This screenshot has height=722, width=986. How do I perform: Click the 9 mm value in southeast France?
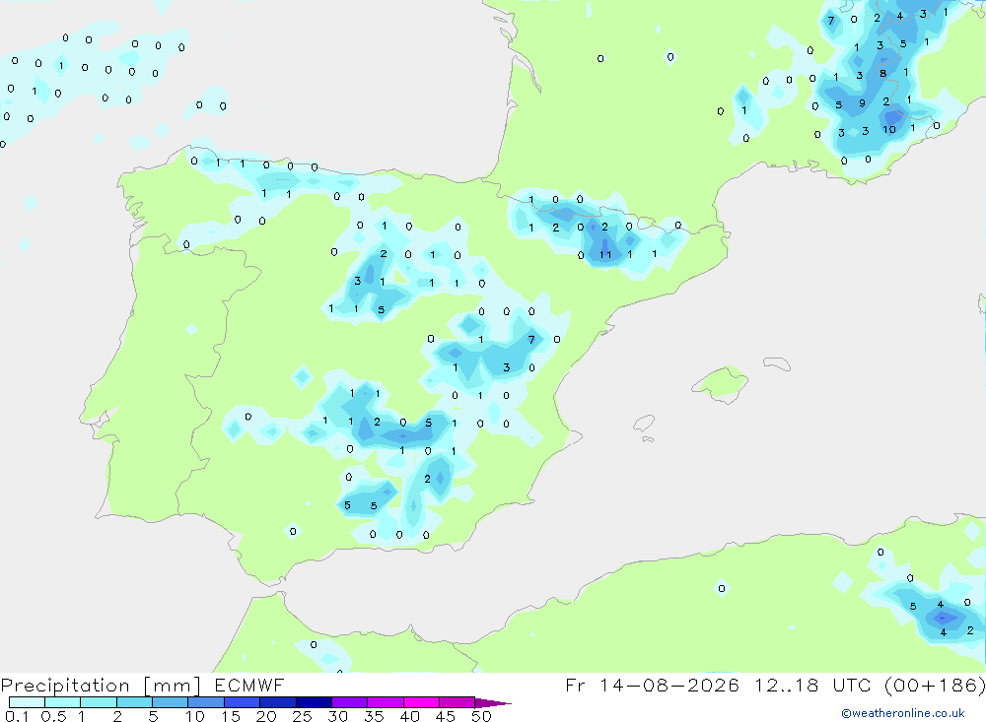click(x=862, y=103)
